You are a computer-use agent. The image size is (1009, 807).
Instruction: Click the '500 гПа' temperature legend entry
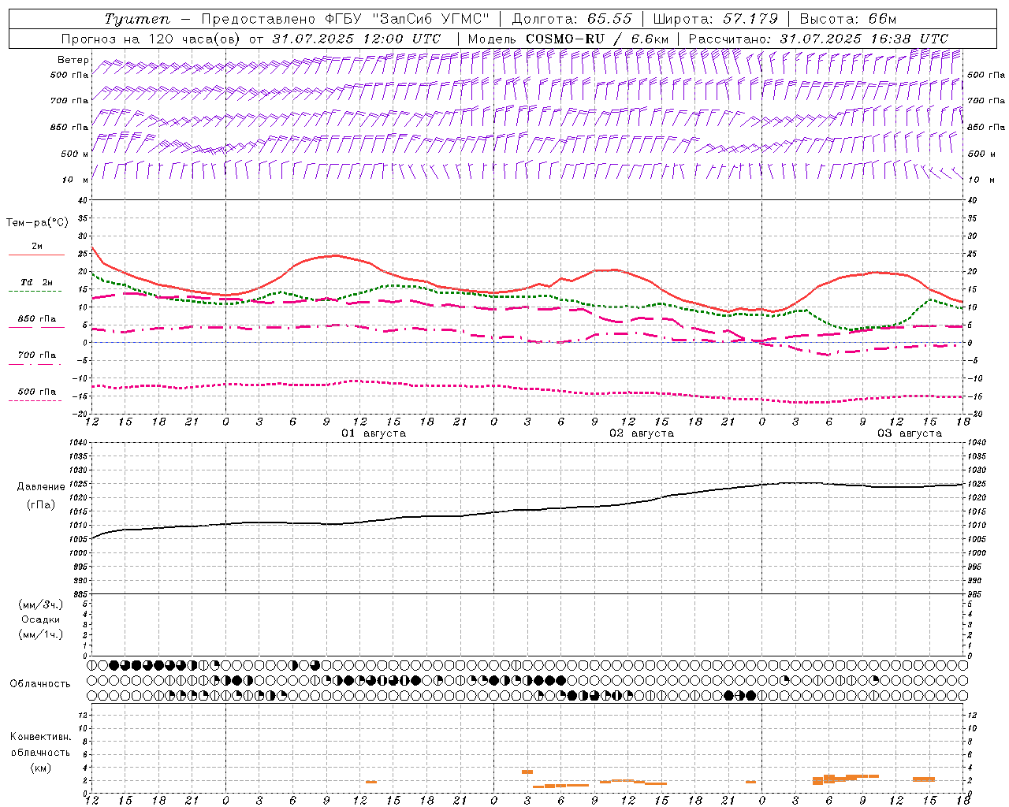[37, 392]
